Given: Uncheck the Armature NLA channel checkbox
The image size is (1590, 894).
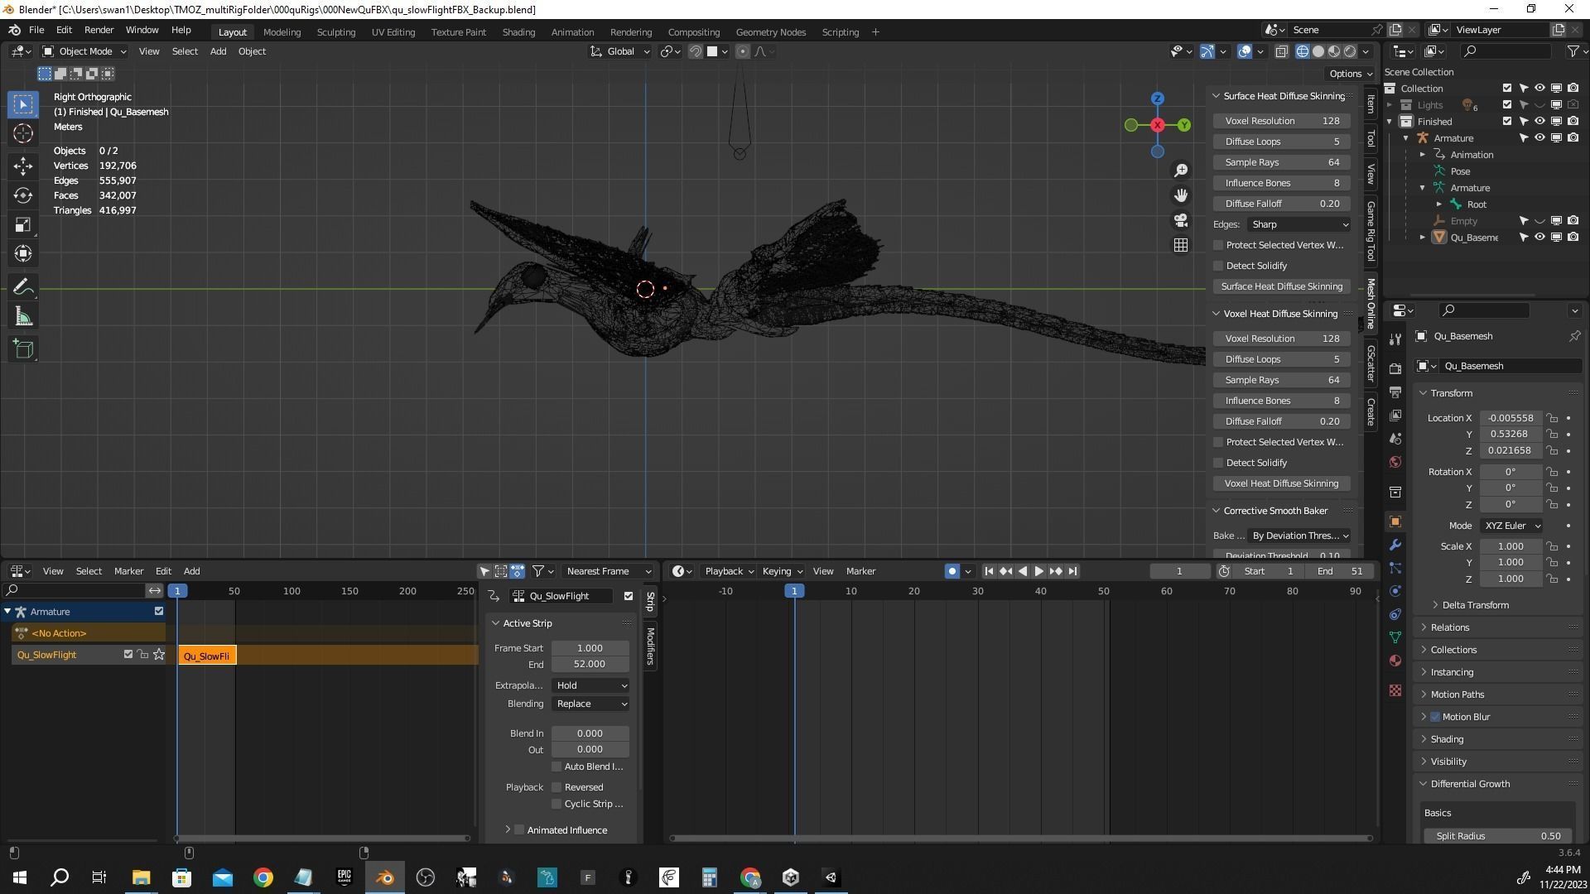Looking at the screenshot, I should coord(159,612).
